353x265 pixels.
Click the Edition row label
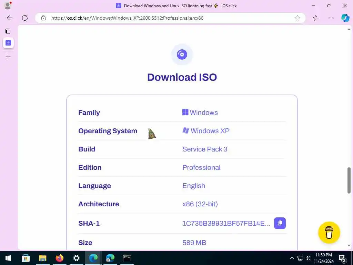pyautogui.click(x=90, y=167)
